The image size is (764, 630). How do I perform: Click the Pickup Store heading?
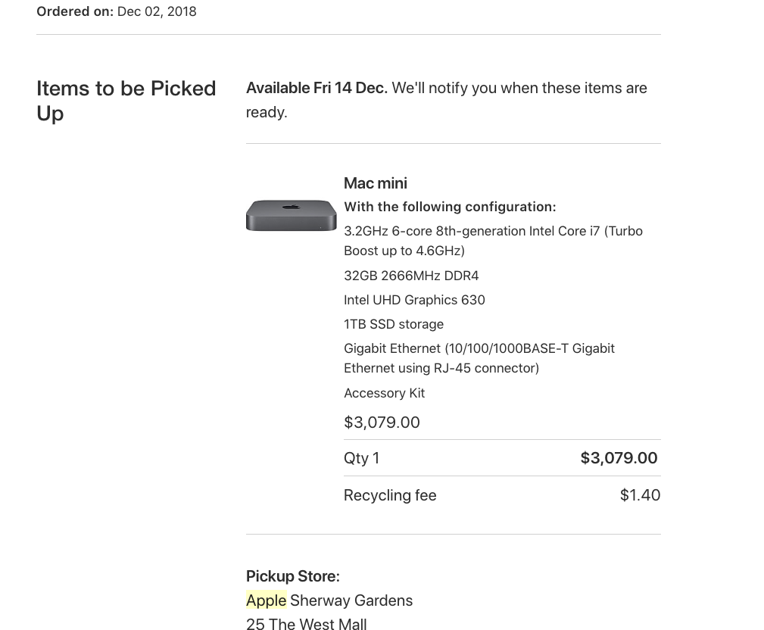pos(293,576)
